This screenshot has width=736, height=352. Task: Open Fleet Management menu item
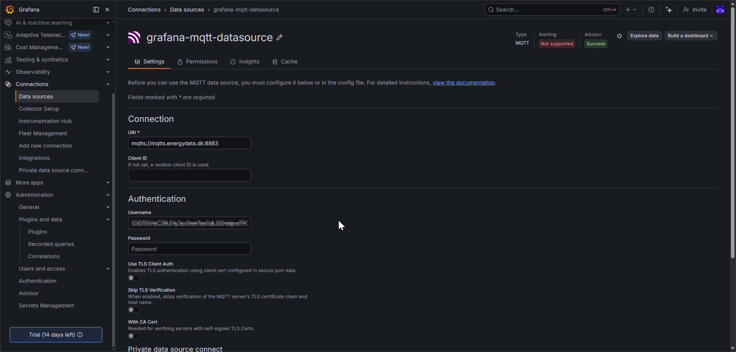tap(43, 133)
